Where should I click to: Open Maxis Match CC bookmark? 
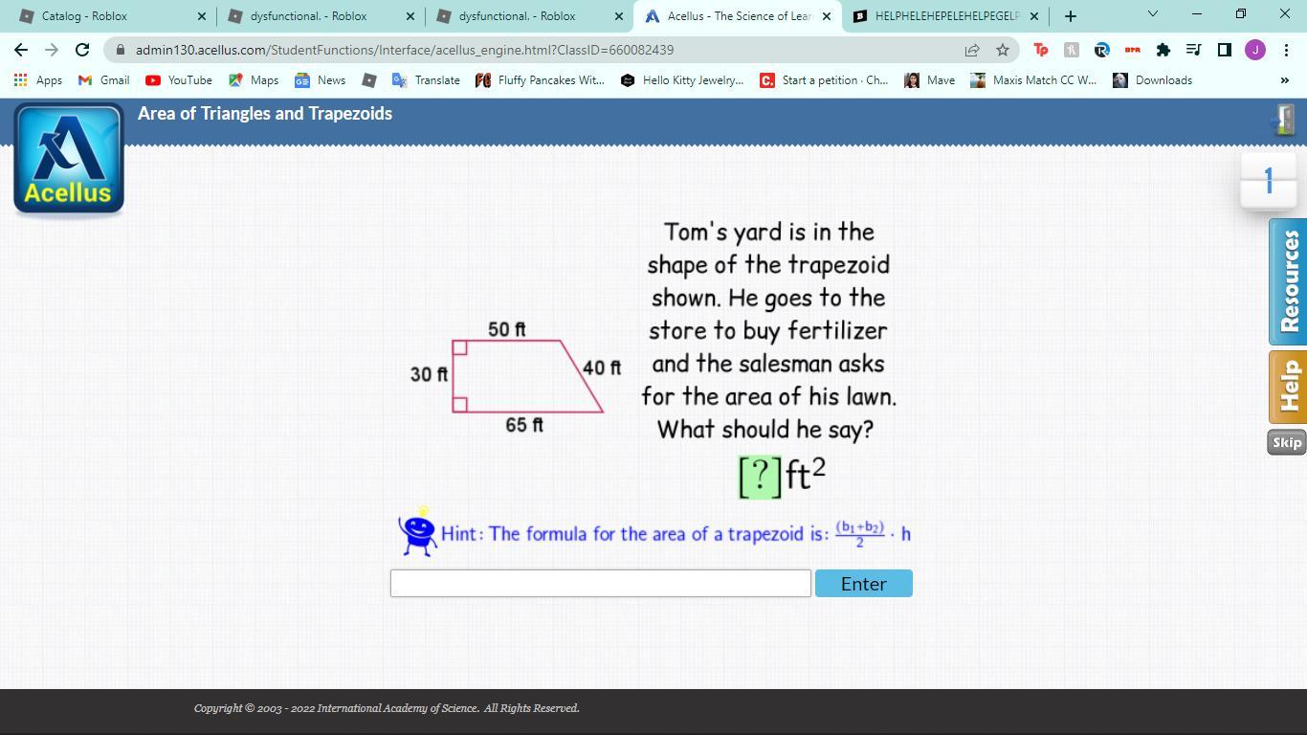point(1033,80)
